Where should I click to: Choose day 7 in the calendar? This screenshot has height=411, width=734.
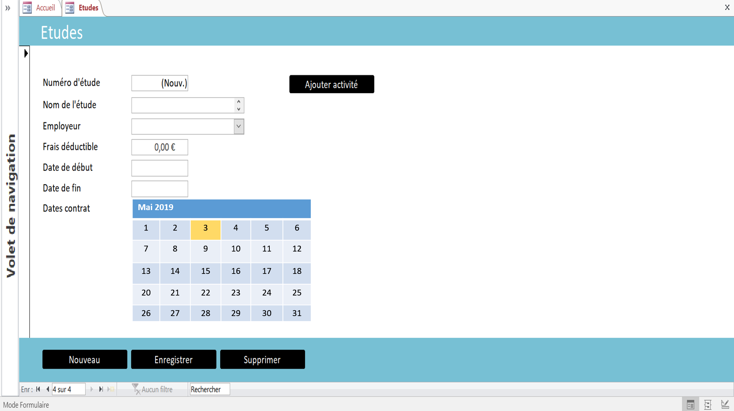(146, 251)
